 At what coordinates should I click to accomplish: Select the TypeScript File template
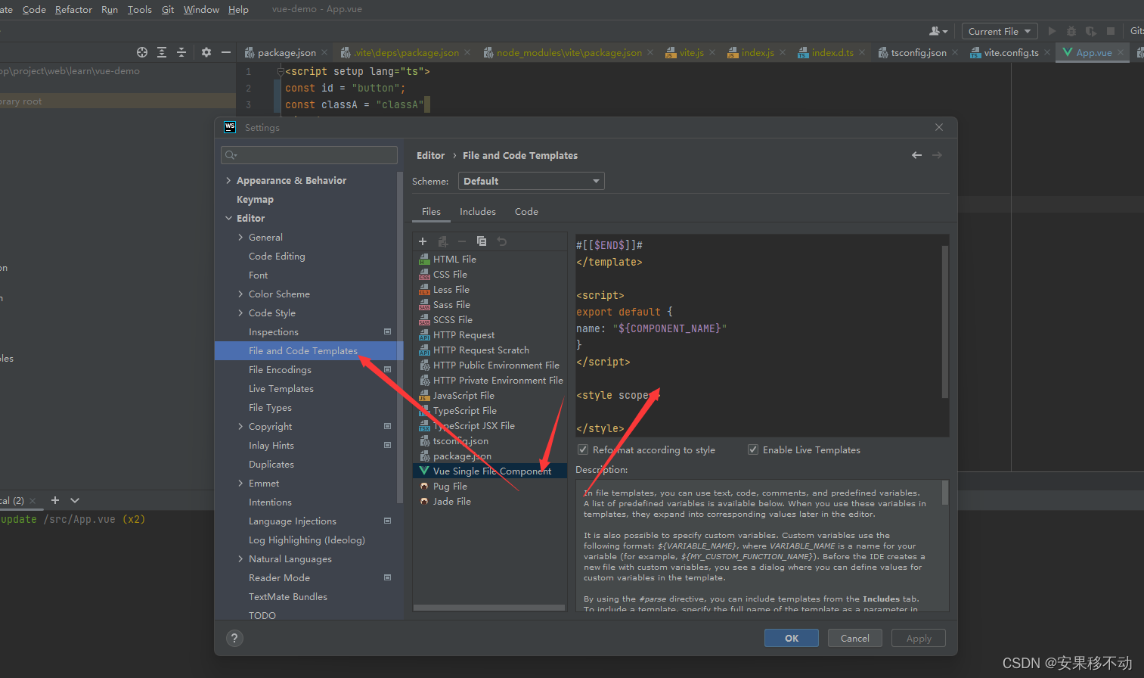(x=490, y=410)
